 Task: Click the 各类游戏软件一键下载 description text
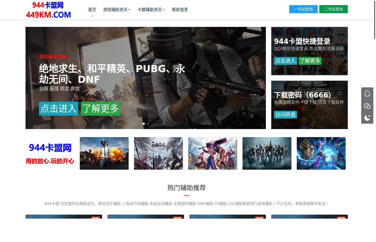309,102
